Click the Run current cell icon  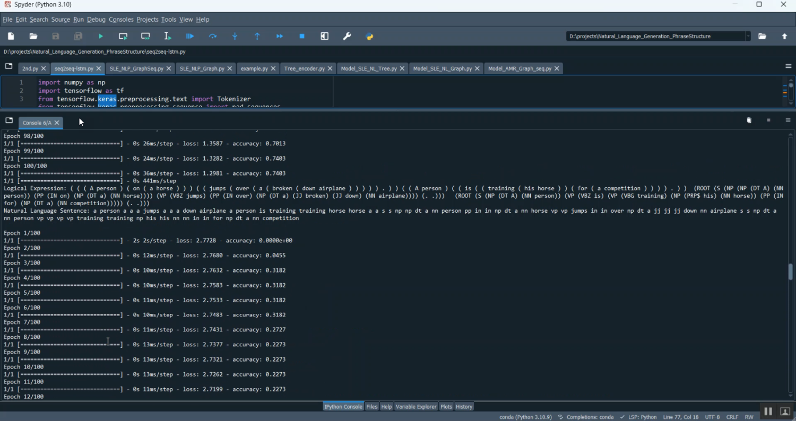click(123, 36)
